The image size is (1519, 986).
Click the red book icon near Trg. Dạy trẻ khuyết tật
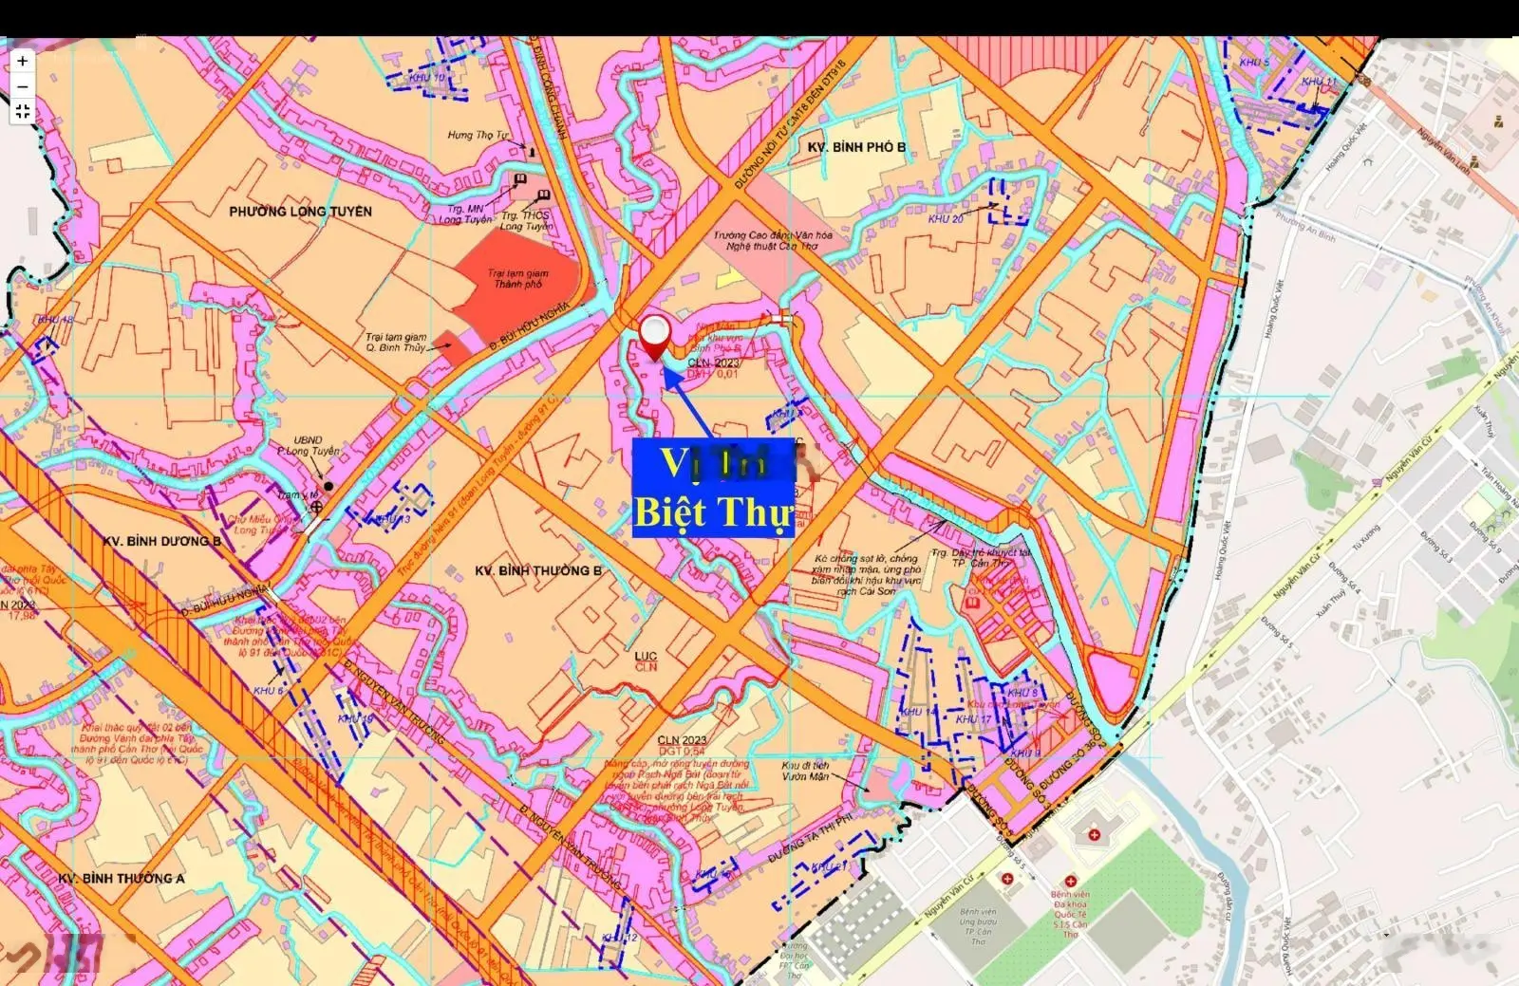[x=972, y=602]
